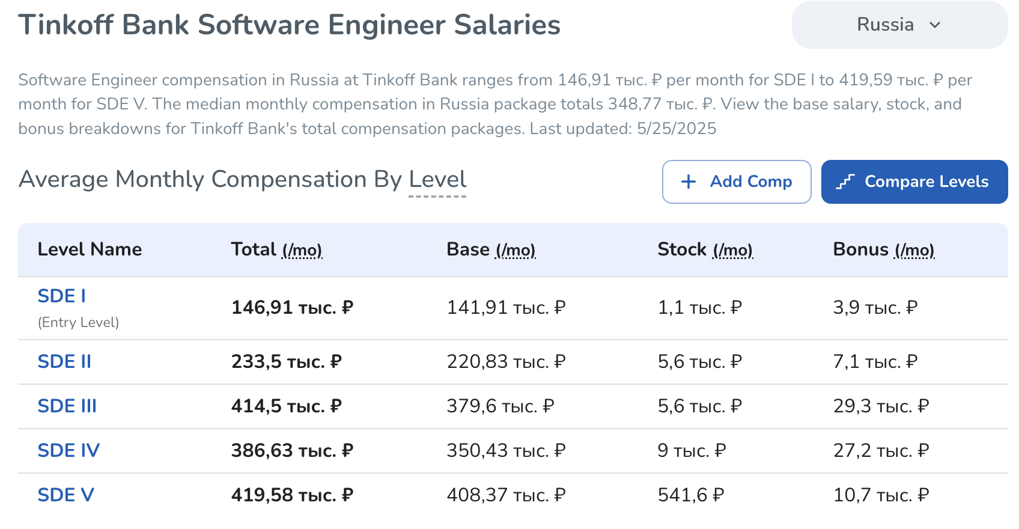Navigate to the SDE III level
This screenshot has height=529, width=1019.
coord(67,406)
